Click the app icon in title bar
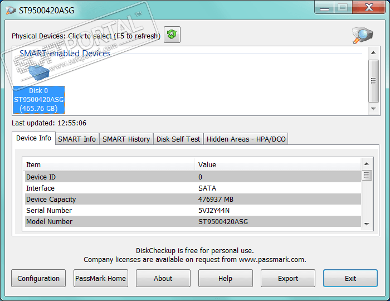 11,11
